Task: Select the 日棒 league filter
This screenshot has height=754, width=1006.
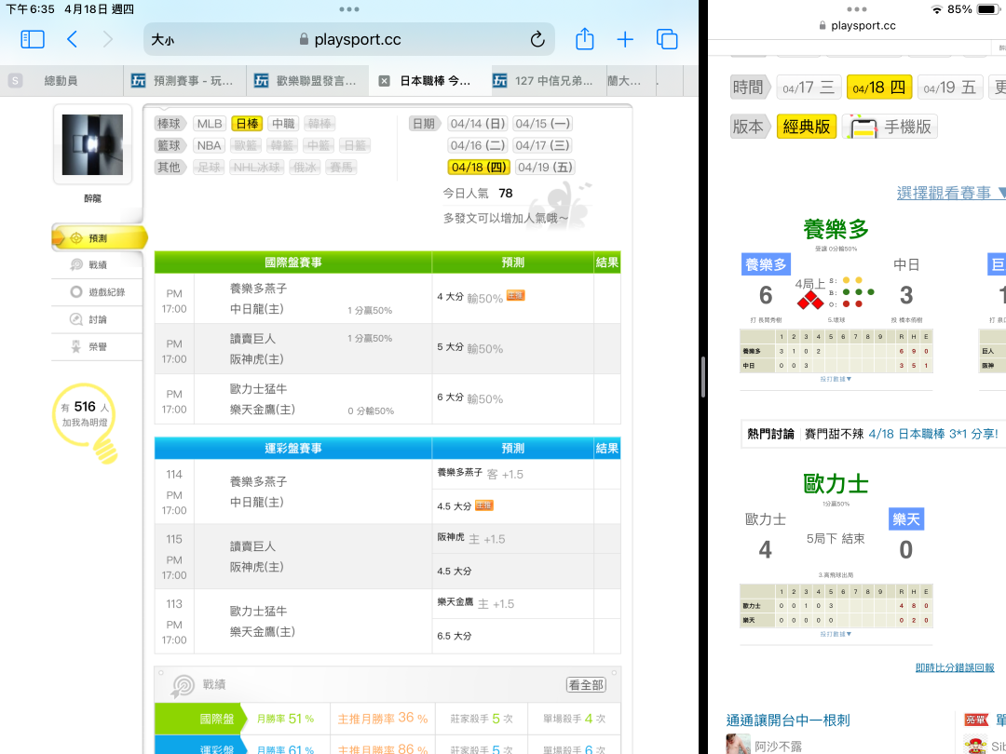Action: (247, 124)
